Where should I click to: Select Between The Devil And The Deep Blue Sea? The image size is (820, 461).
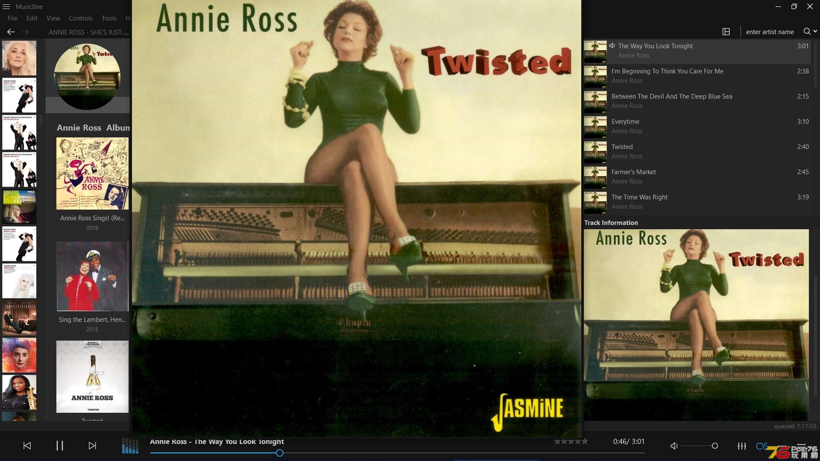coord(697,101)
